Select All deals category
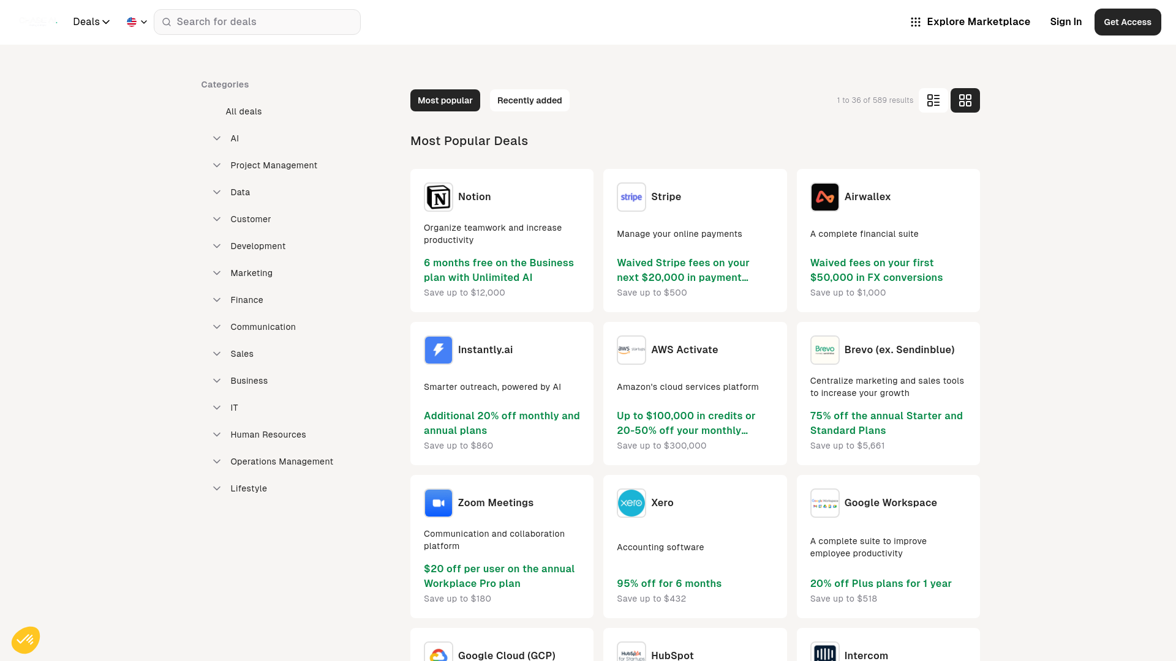 [244, 111]
